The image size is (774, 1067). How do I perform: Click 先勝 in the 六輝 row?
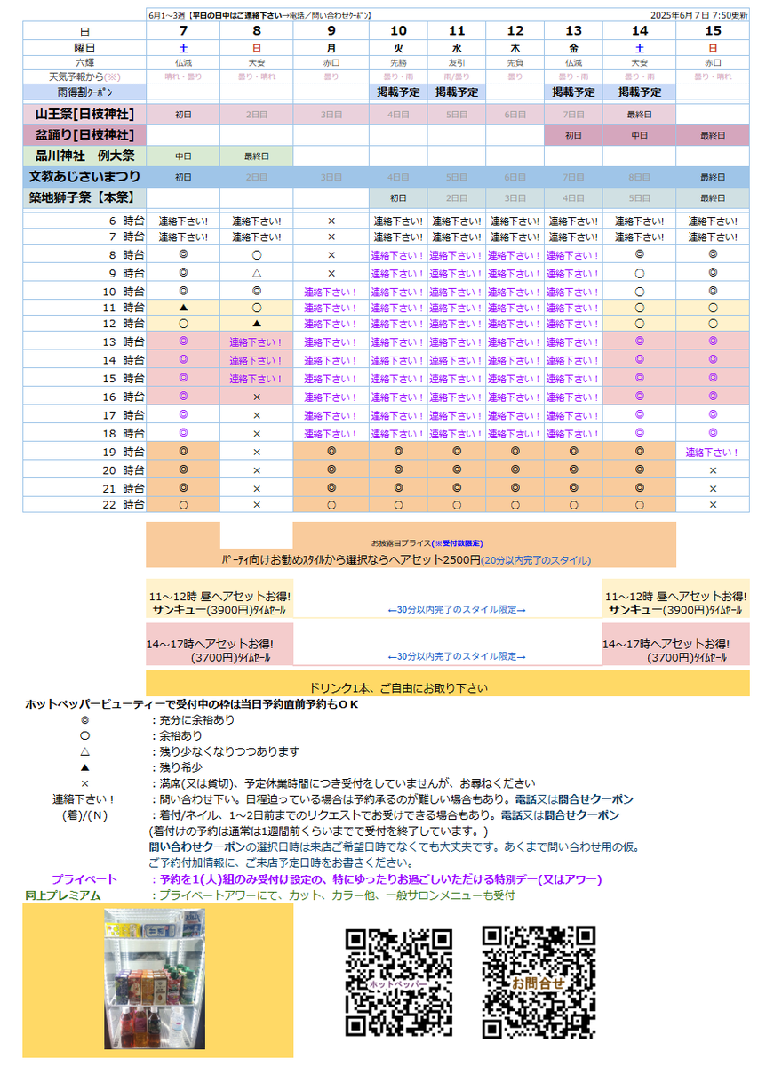coord(397,62)
